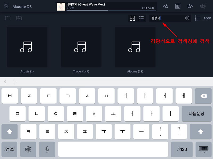This screenshot has height=159, width=213.
Task: Tap the ㅇ key
Action: 56,114
